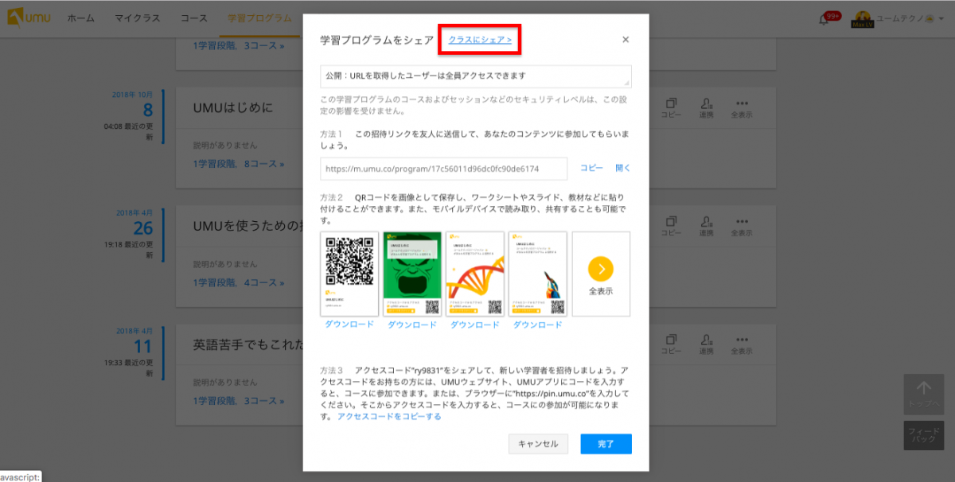
Task: Click the invitation URL text field
Action: pyautogui.click(x=443, y=169)
